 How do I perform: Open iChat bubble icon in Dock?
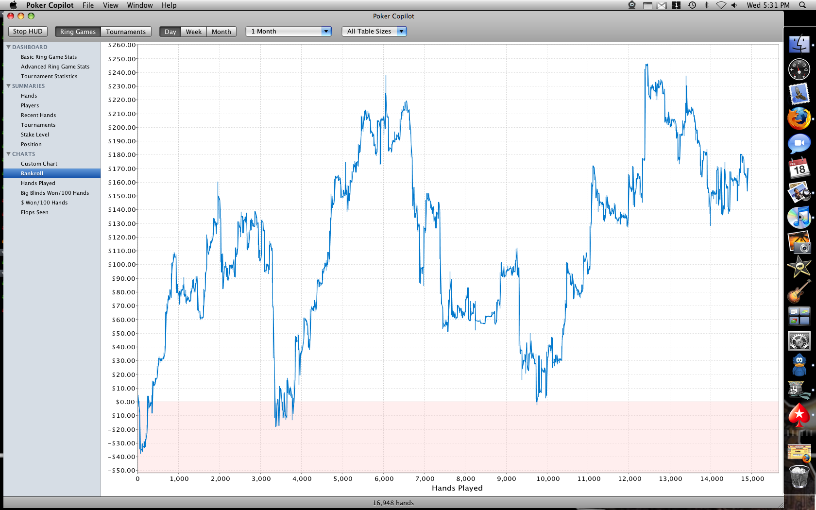coord(799,144)
